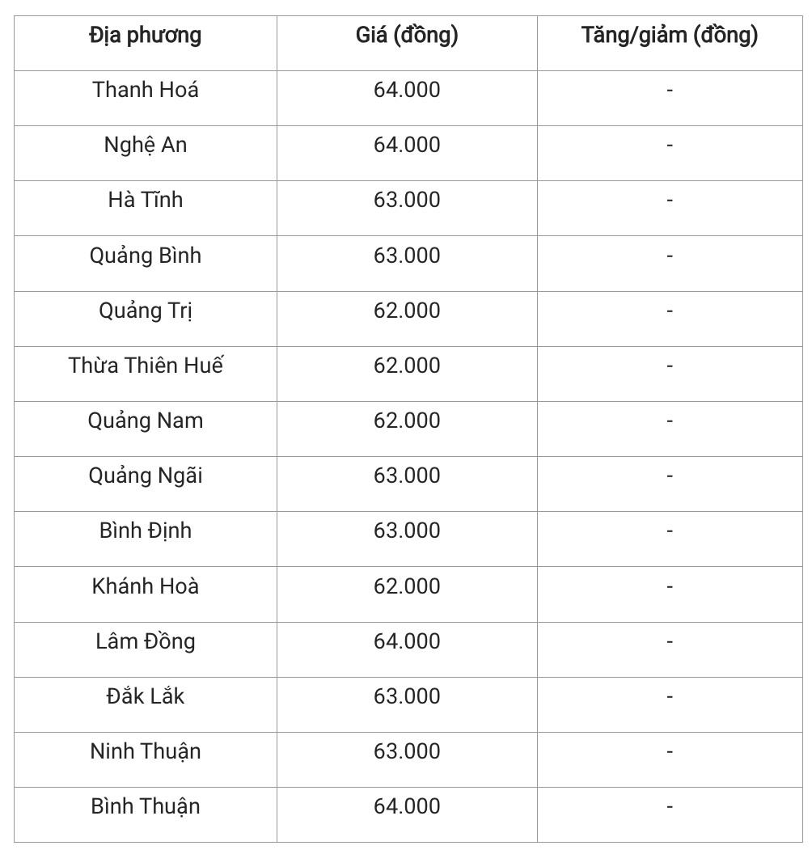Click the Ninh Thuận row label
Viewport: 812px width, 854px height.
[x=146, y=751]
